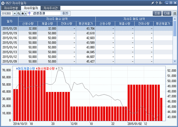Click average price 43,618
178x127 pixels.
pos(90,33)
